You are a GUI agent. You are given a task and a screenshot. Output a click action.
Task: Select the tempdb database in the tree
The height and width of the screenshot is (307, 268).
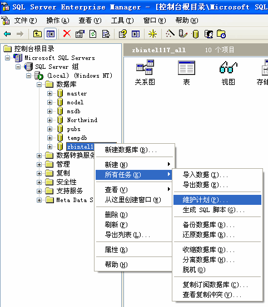click(x=77, y=138)
